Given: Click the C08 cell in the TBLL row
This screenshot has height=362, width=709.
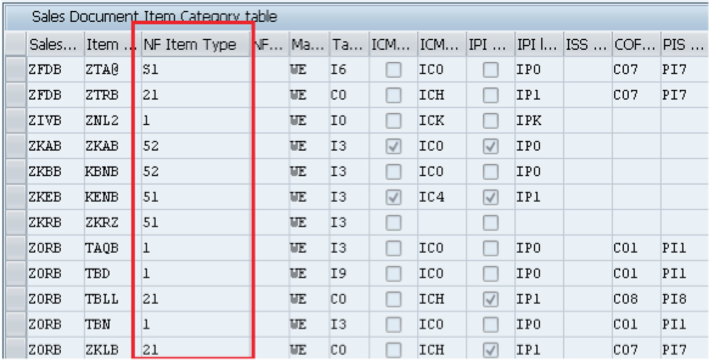Looking at the screenshot, I should click(635, 299).
